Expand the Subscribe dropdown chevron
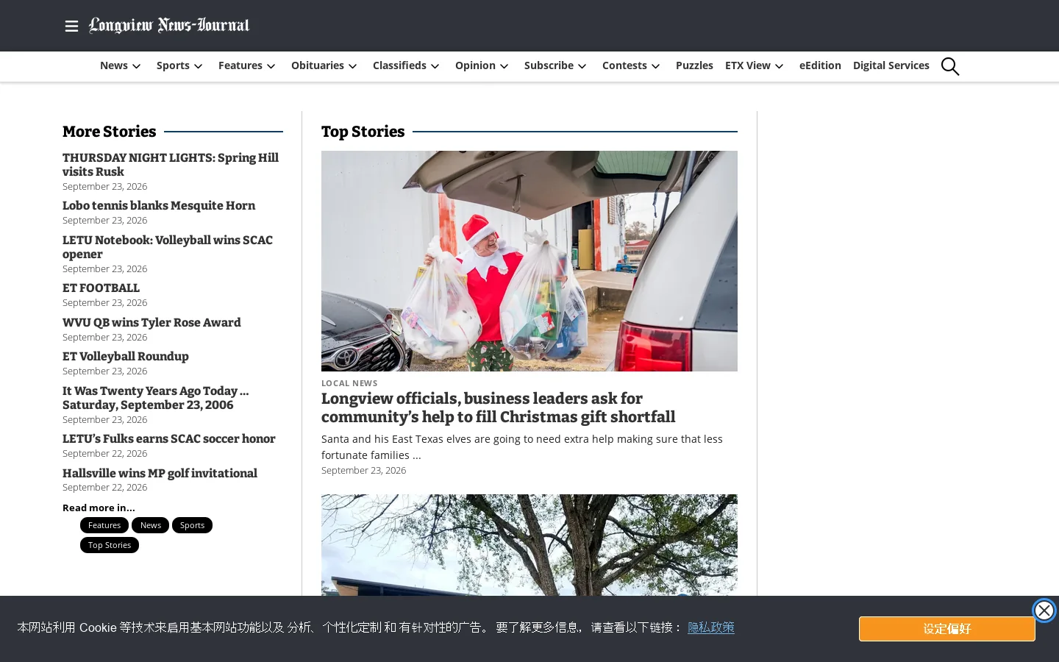This screenshot has height=662, width=1059. tap(582, 66)
